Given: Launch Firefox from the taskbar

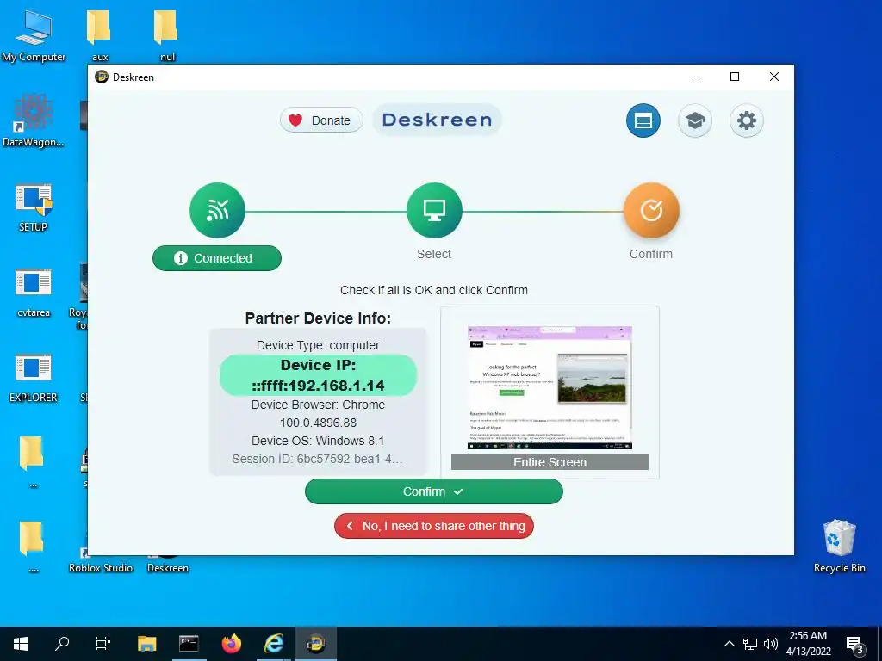Looking at the screenshot, I should coord(231,644).
